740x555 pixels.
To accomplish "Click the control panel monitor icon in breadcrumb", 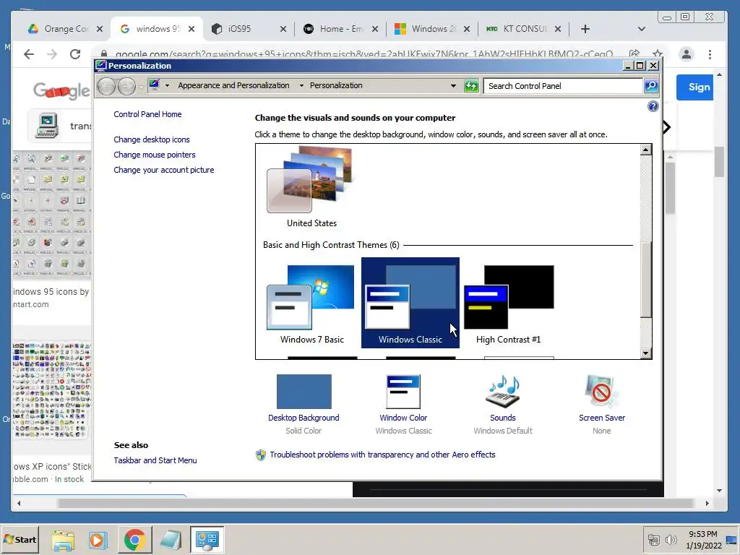I will click(x=154, y=85).
